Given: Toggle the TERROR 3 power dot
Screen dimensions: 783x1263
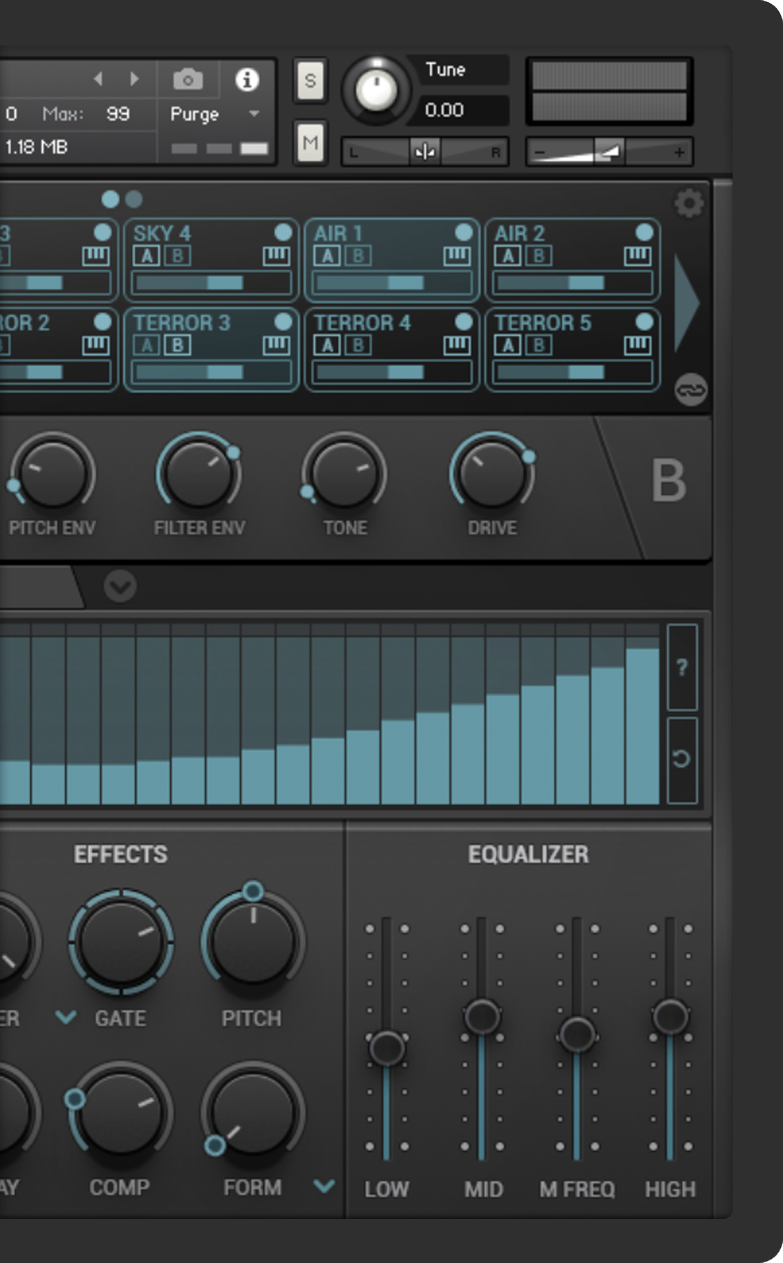Looking at the screenshot, I should [x=283, y=322].
